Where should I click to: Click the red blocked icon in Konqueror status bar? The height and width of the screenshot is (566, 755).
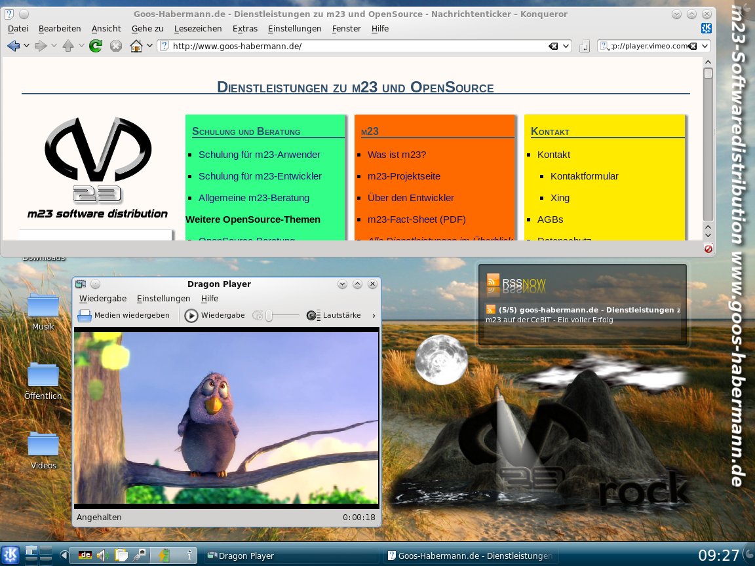[x=708, y=249]
